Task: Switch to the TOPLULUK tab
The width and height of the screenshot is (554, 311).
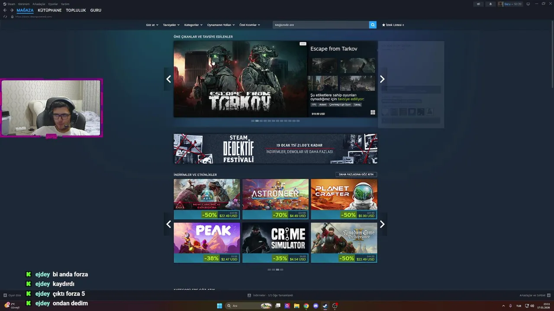Action: point(76,10)
